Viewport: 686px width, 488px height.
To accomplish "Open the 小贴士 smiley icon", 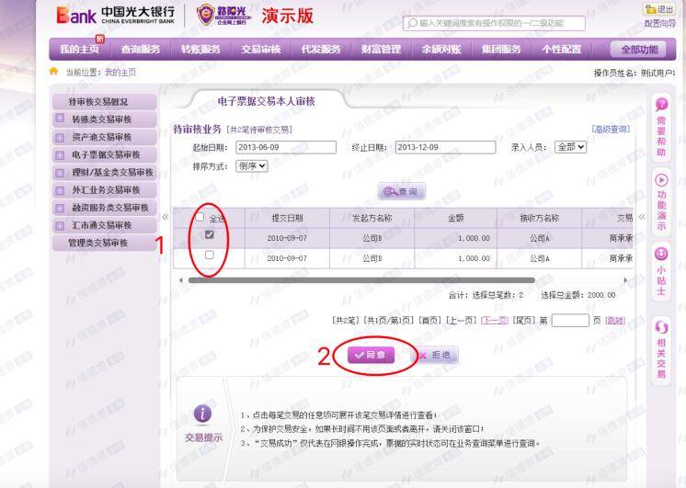I will pyautogui.click(x=661, y=254).
